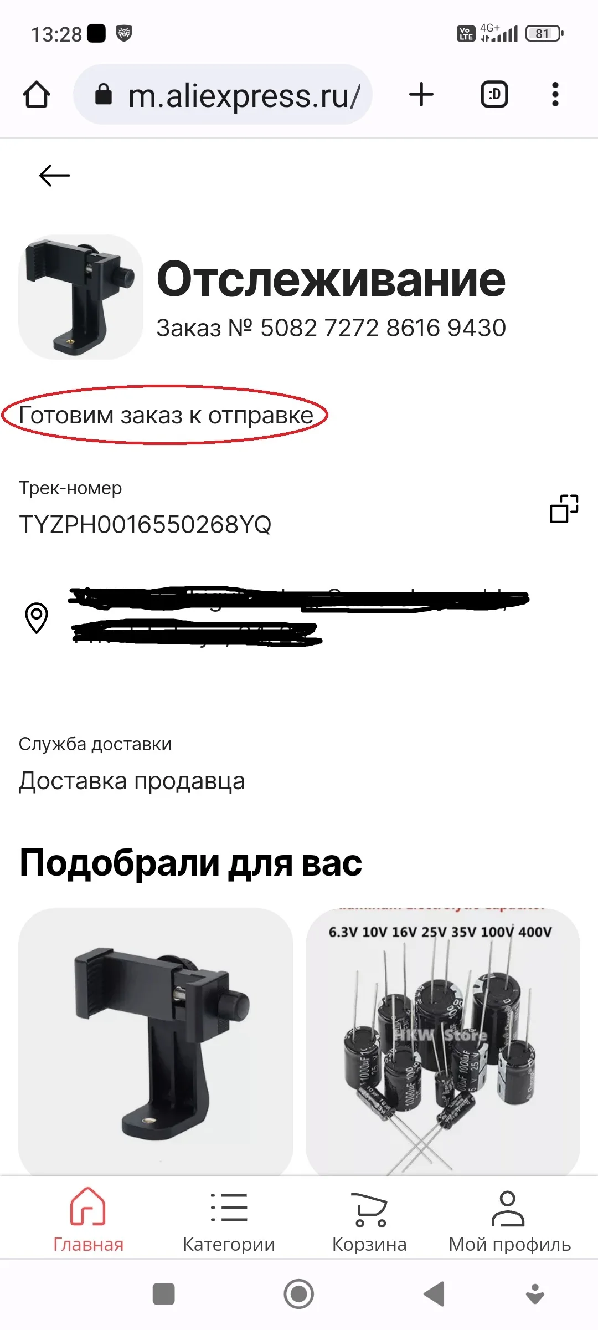Open the tab switcher icon
This screenshot has width=598, height=1330.
tap(494, 94)
